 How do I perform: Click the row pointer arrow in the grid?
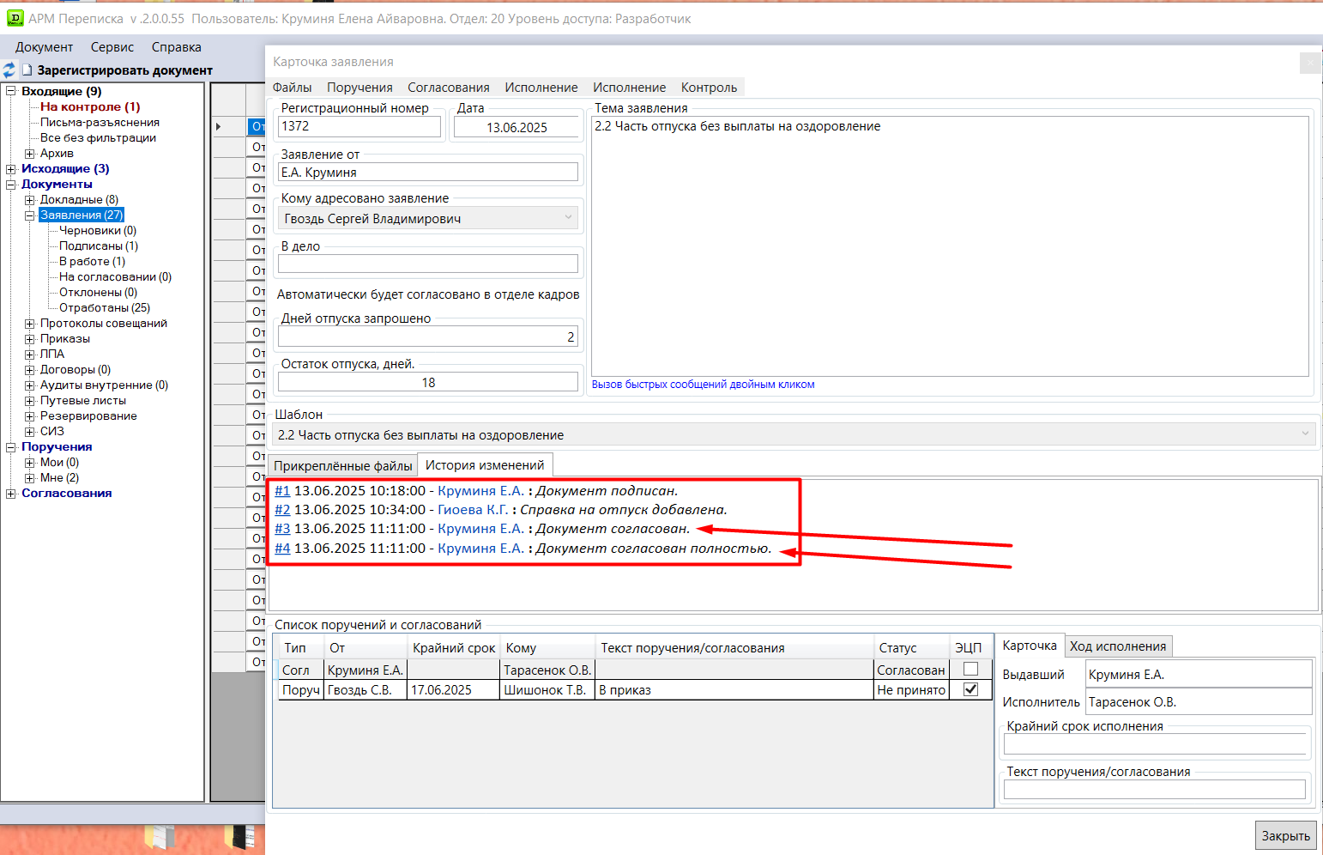coord(219,127)
